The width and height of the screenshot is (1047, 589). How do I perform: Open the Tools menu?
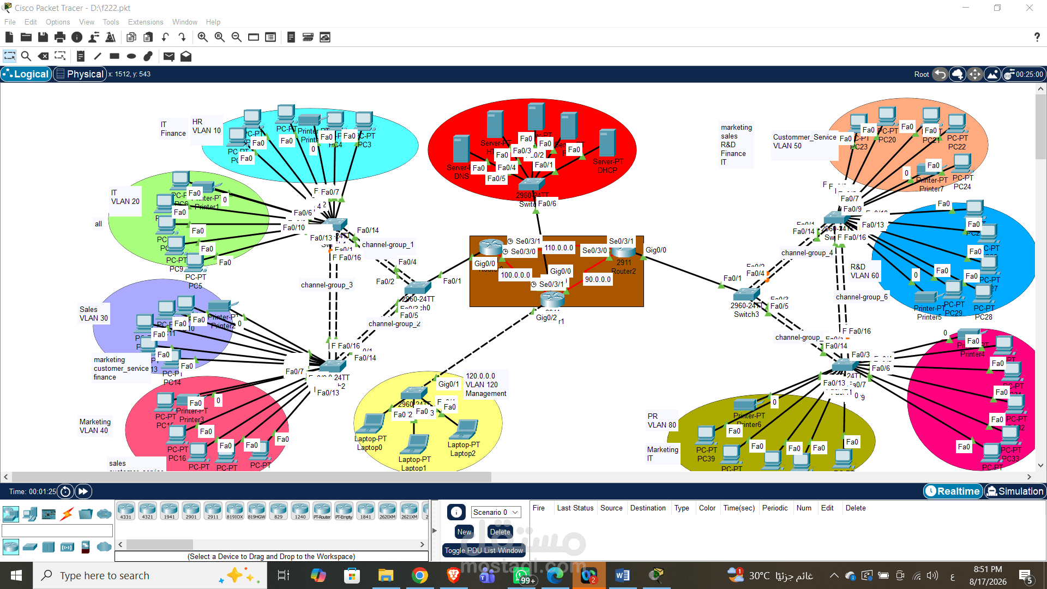(111, 22)
